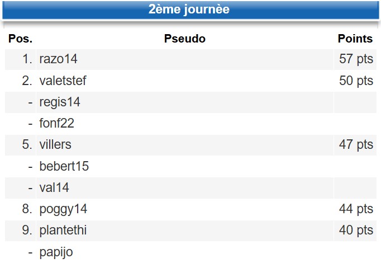Open player papijo entry
The height and width of the screenshot is (263, 381).
coord(56,252)
